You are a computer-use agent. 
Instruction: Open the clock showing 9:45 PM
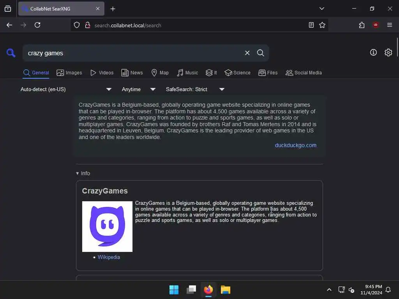[x=371, y=290]
